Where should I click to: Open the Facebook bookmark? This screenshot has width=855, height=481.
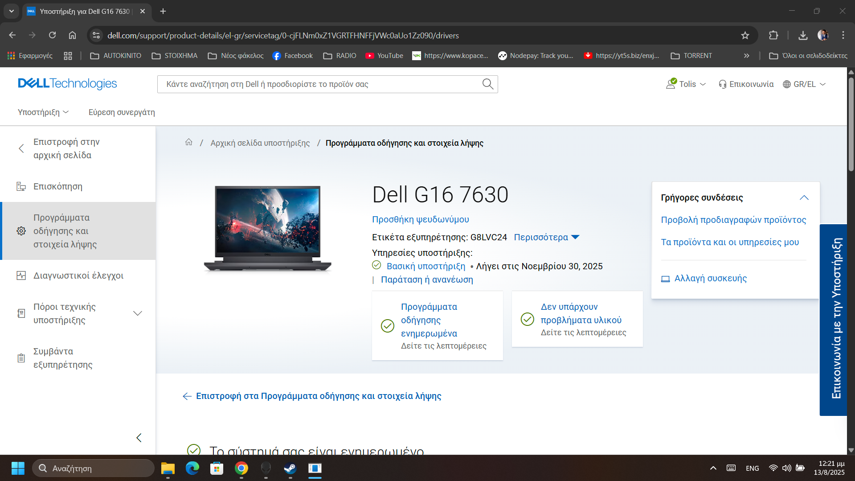(292, 56)
